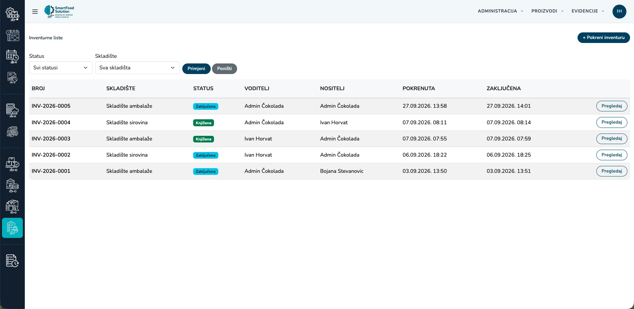The image size is (634, 309).
Task: Click the IH user avatar
Action: coord(619,11)
